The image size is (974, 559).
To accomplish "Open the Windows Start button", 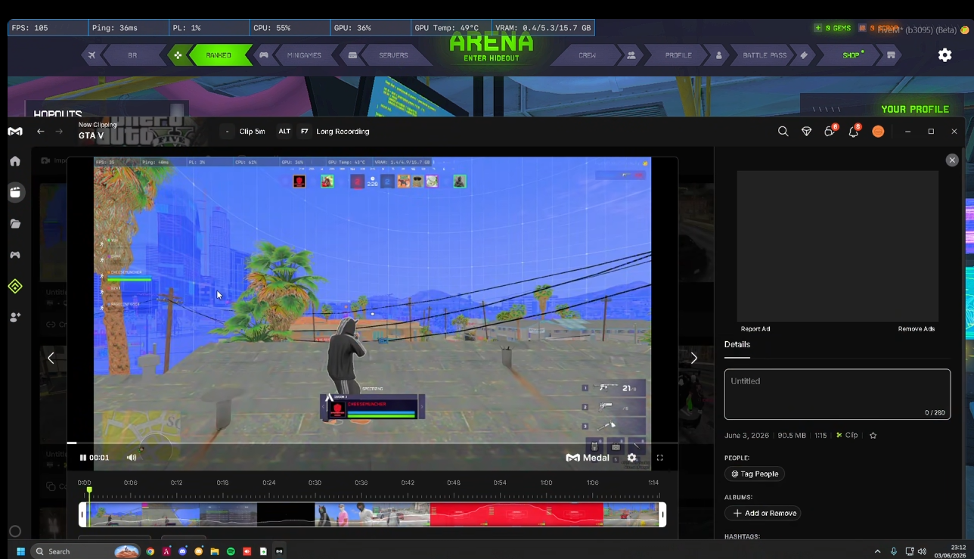I will click(x=20, y=551).
